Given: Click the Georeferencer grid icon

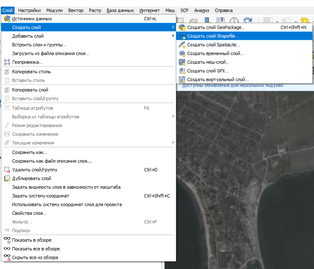Looking at the screenshot, I should [x=7, y=62].
